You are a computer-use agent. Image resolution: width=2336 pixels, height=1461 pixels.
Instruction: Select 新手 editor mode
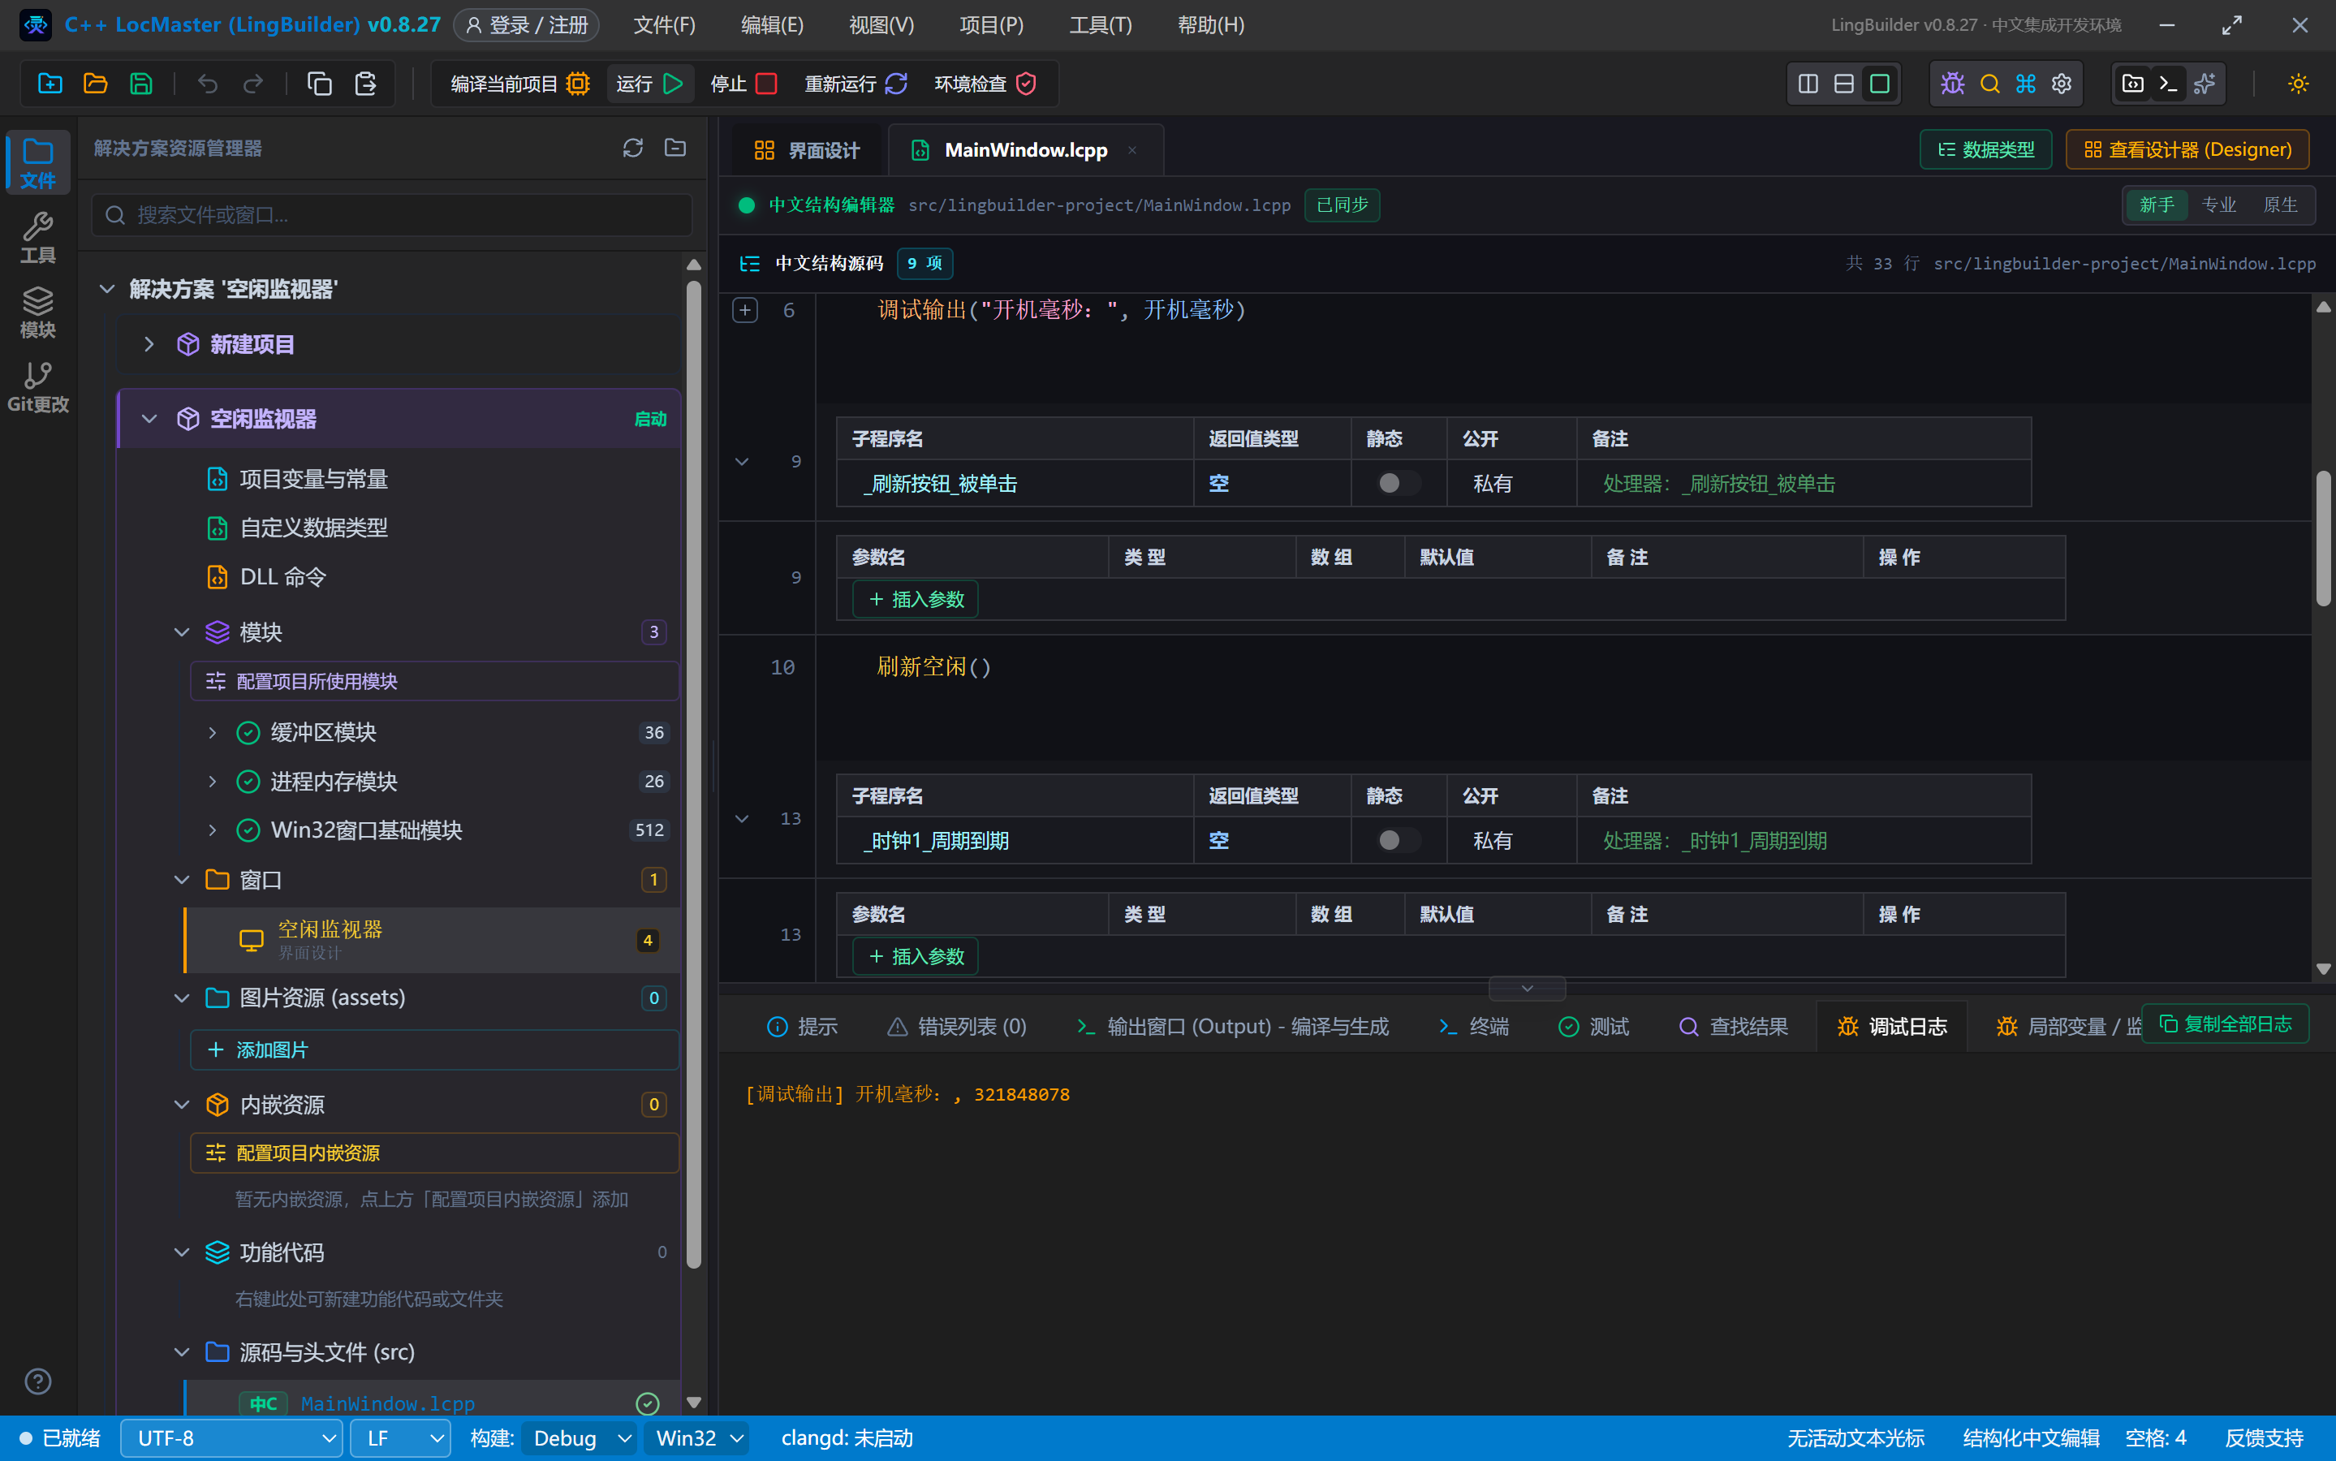[2157, 205]
